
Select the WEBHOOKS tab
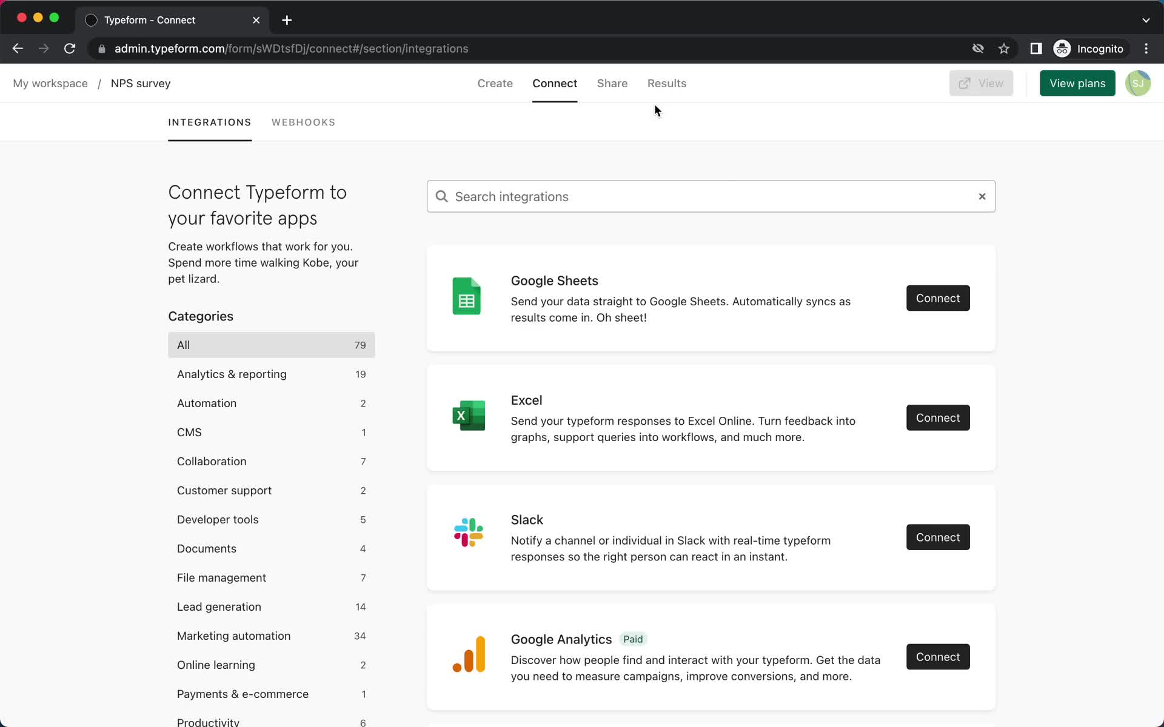point(303,121)
